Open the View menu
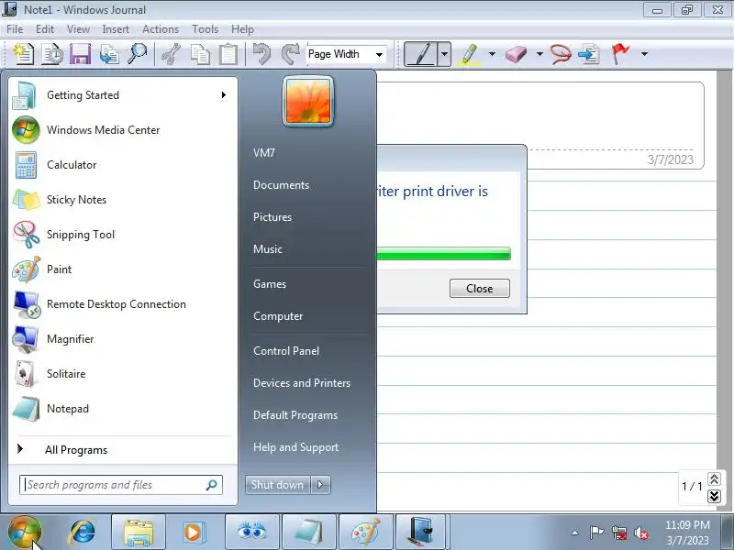734x550 pixels. (x=78, y=29)
